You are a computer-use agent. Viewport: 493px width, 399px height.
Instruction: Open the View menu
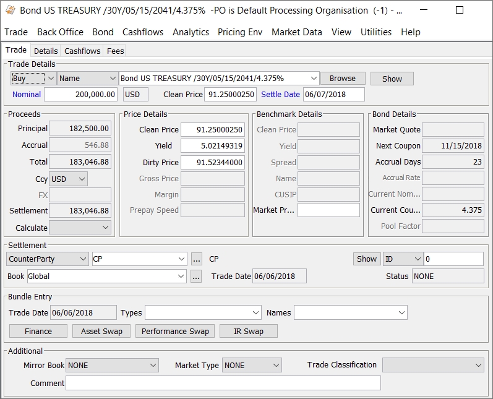coord(341,32)
